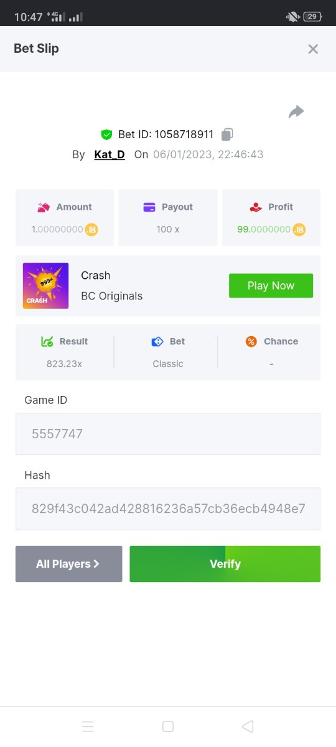Click the Play Now button
The width and height of the screenshot is (336, 747).
(271, 286)
